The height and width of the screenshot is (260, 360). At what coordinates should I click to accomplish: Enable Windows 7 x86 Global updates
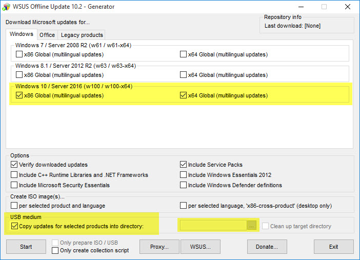tap(19, 54)
